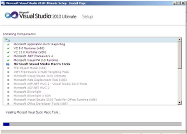
Task: Click the Installing Components label
Action: click(x=19, y=34)
